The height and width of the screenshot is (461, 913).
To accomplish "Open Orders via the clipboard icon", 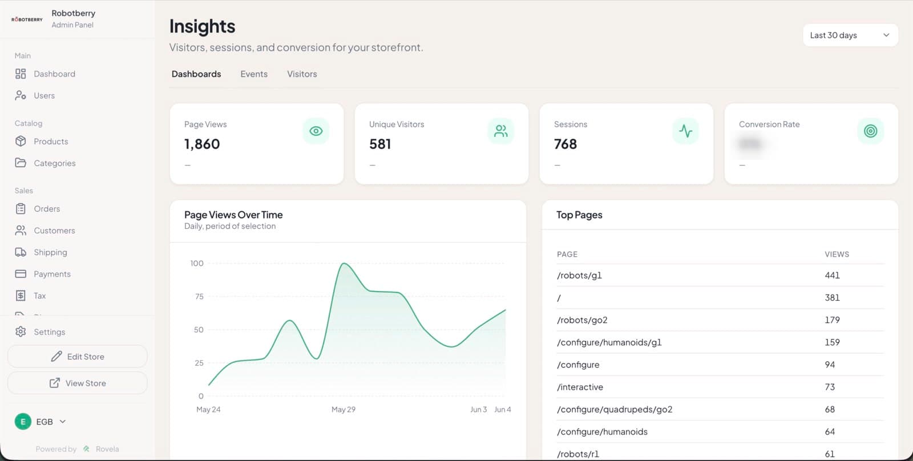I will coord(21,209).
